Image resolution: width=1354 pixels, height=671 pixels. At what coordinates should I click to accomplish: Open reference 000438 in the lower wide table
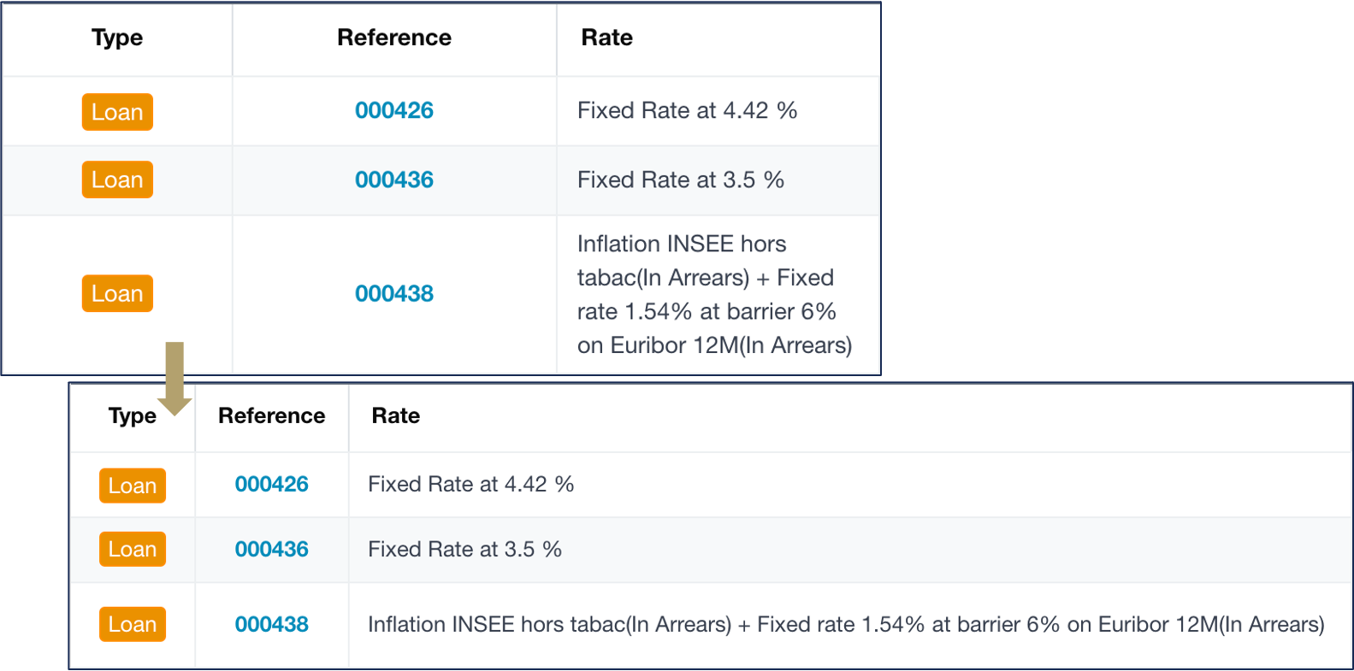[272, 624]
